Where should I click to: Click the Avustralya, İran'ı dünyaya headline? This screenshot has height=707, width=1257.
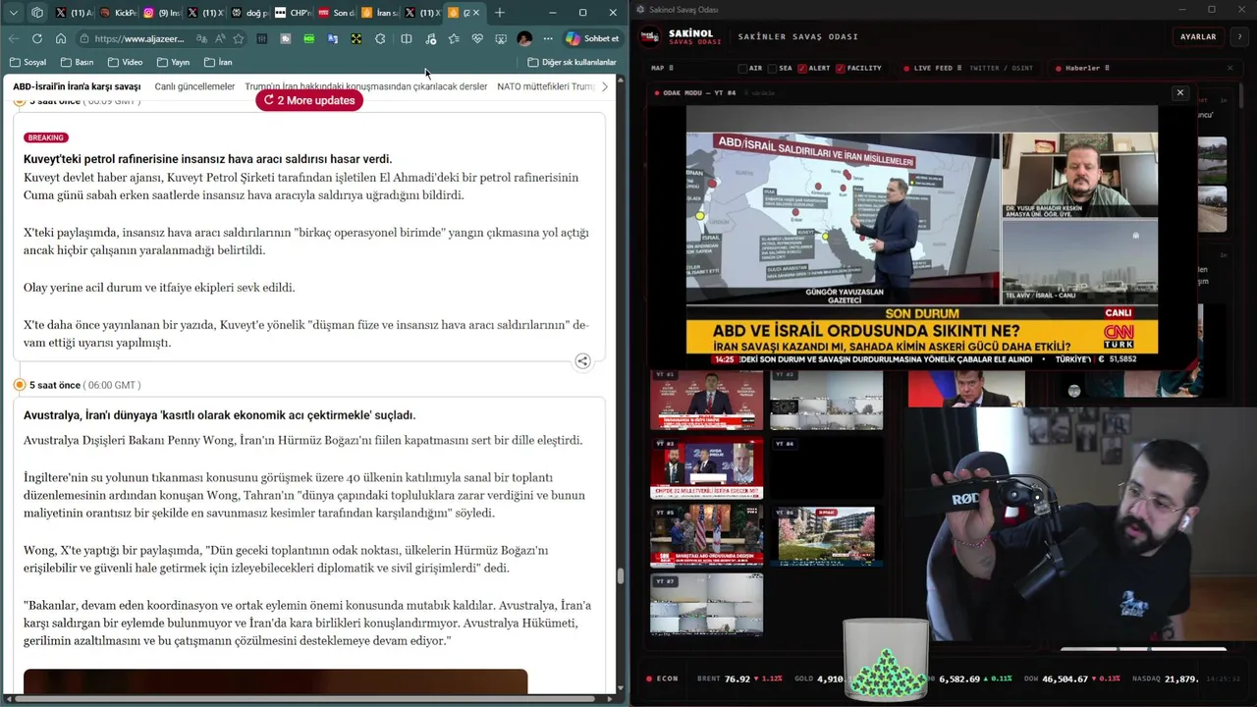click(x=219, y=415)
